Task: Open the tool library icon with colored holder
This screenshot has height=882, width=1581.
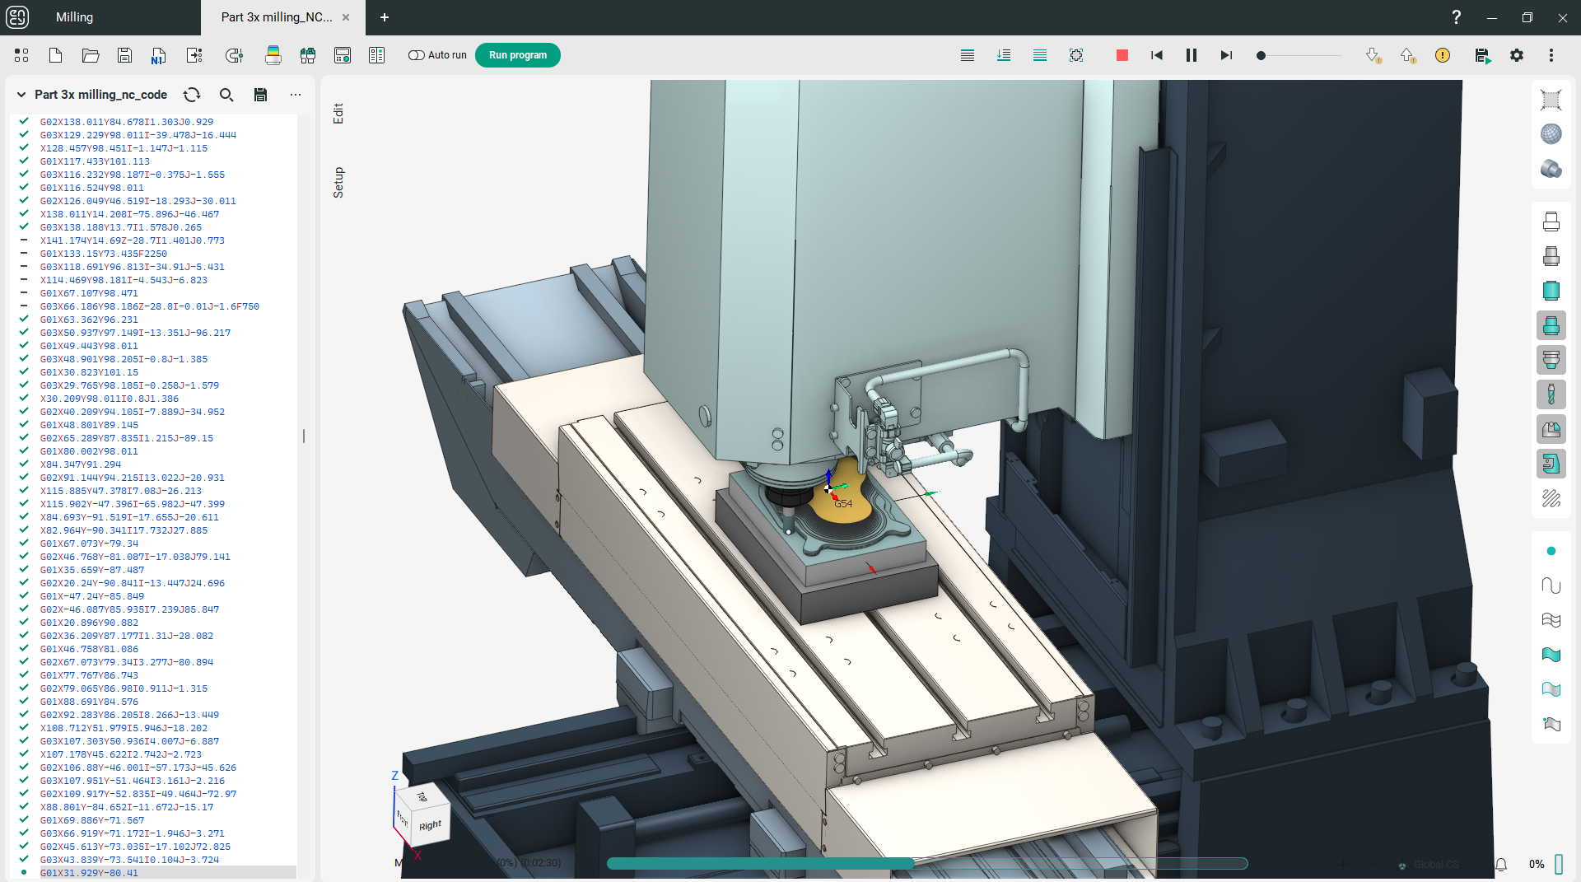Action: (x=273, y=55)
